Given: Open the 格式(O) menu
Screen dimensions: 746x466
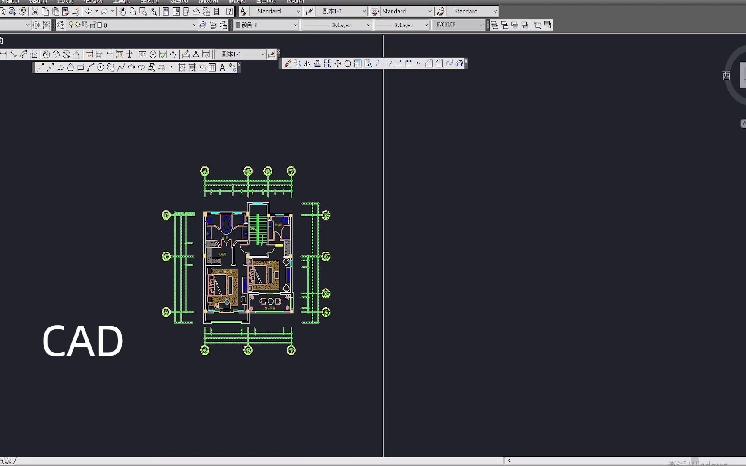Looking at the screenshot, I should [x=93, y=2].
